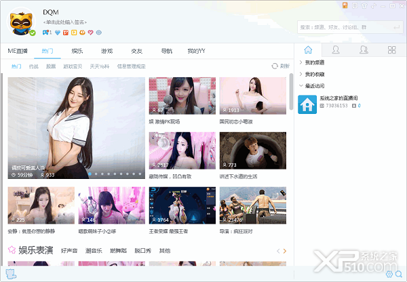Click the refresh circular arrows icon

coord(275,66)
